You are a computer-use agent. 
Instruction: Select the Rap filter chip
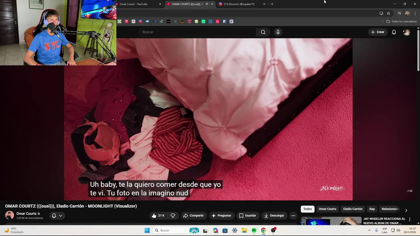pyautogui.click(x=372, y=209)
